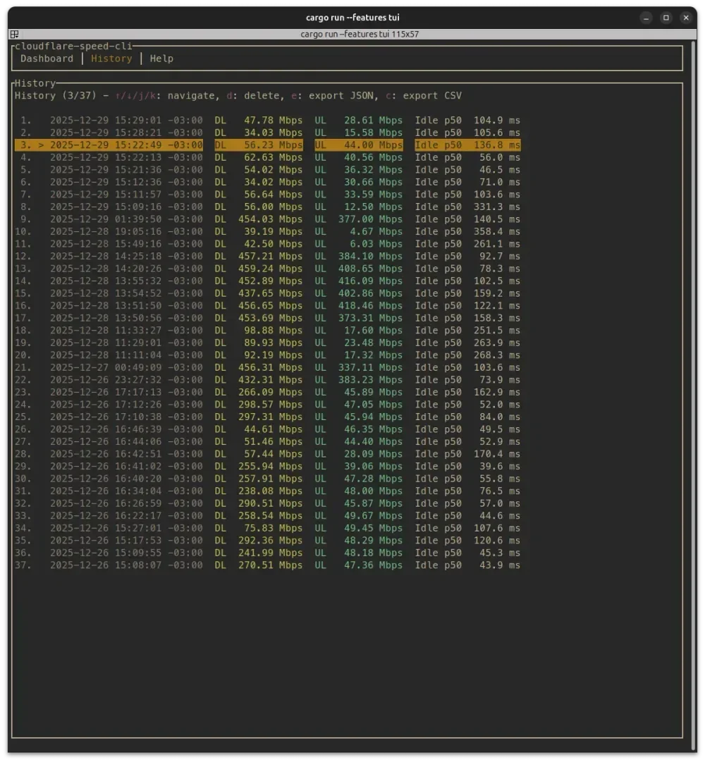This screenshot has height=762, width=705.
Task: Click the 'cargo run --features tui 115x57' title strip
Action: click(360, 34)
